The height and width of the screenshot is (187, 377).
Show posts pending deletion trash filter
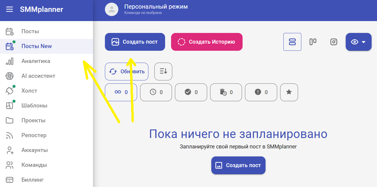226,92
